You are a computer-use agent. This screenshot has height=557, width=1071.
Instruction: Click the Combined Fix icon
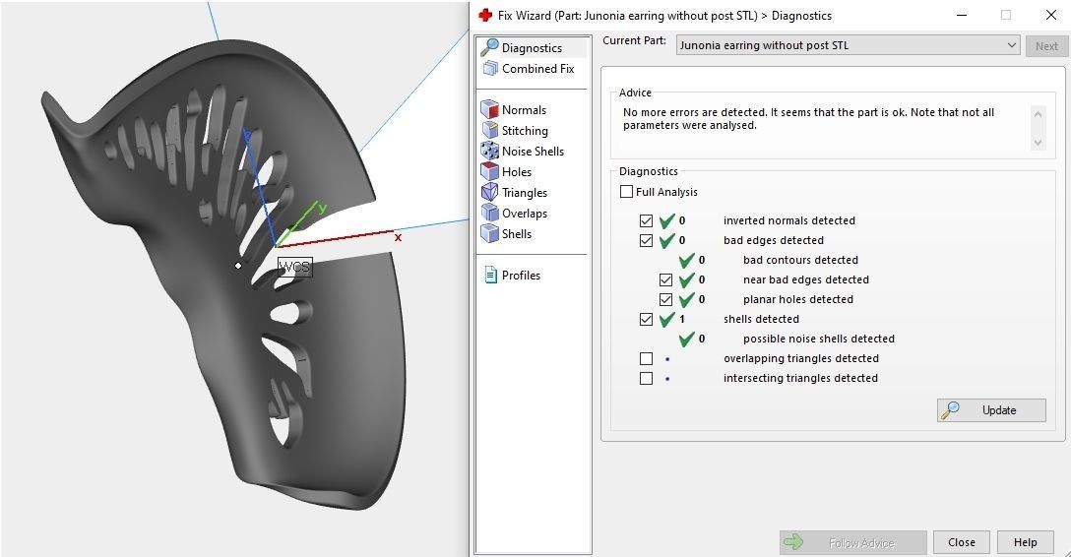490,68
